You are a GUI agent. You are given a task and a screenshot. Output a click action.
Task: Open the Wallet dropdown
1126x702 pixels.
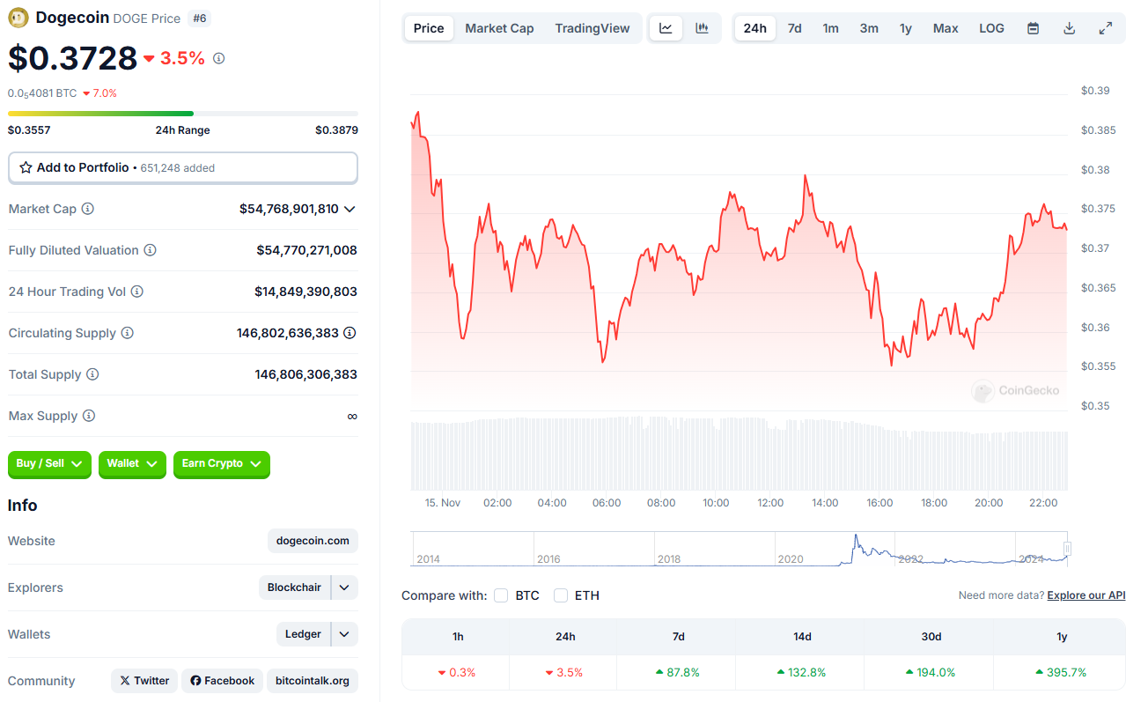tap(132, 464)
